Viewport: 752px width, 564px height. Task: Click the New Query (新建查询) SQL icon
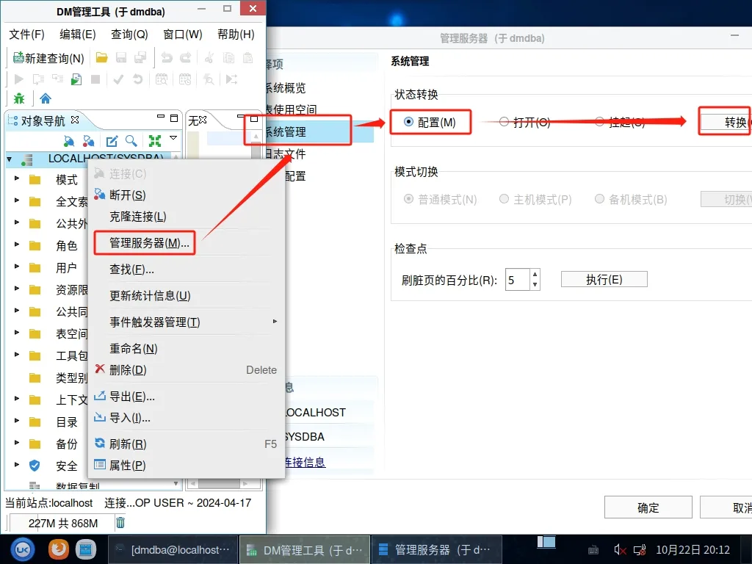pyautogui.click(x=19, y=58)
